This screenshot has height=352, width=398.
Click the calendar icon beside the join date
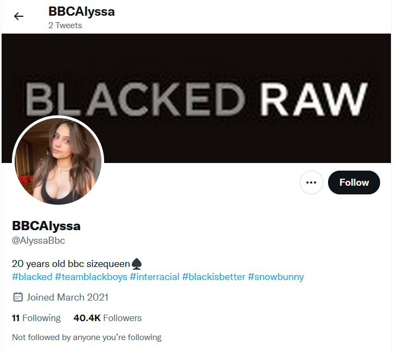point(18,297)
